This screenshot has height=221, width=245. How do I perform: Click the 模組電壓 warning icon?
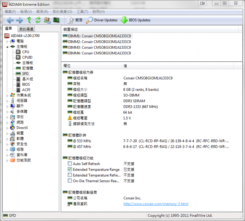pos(70,118)
